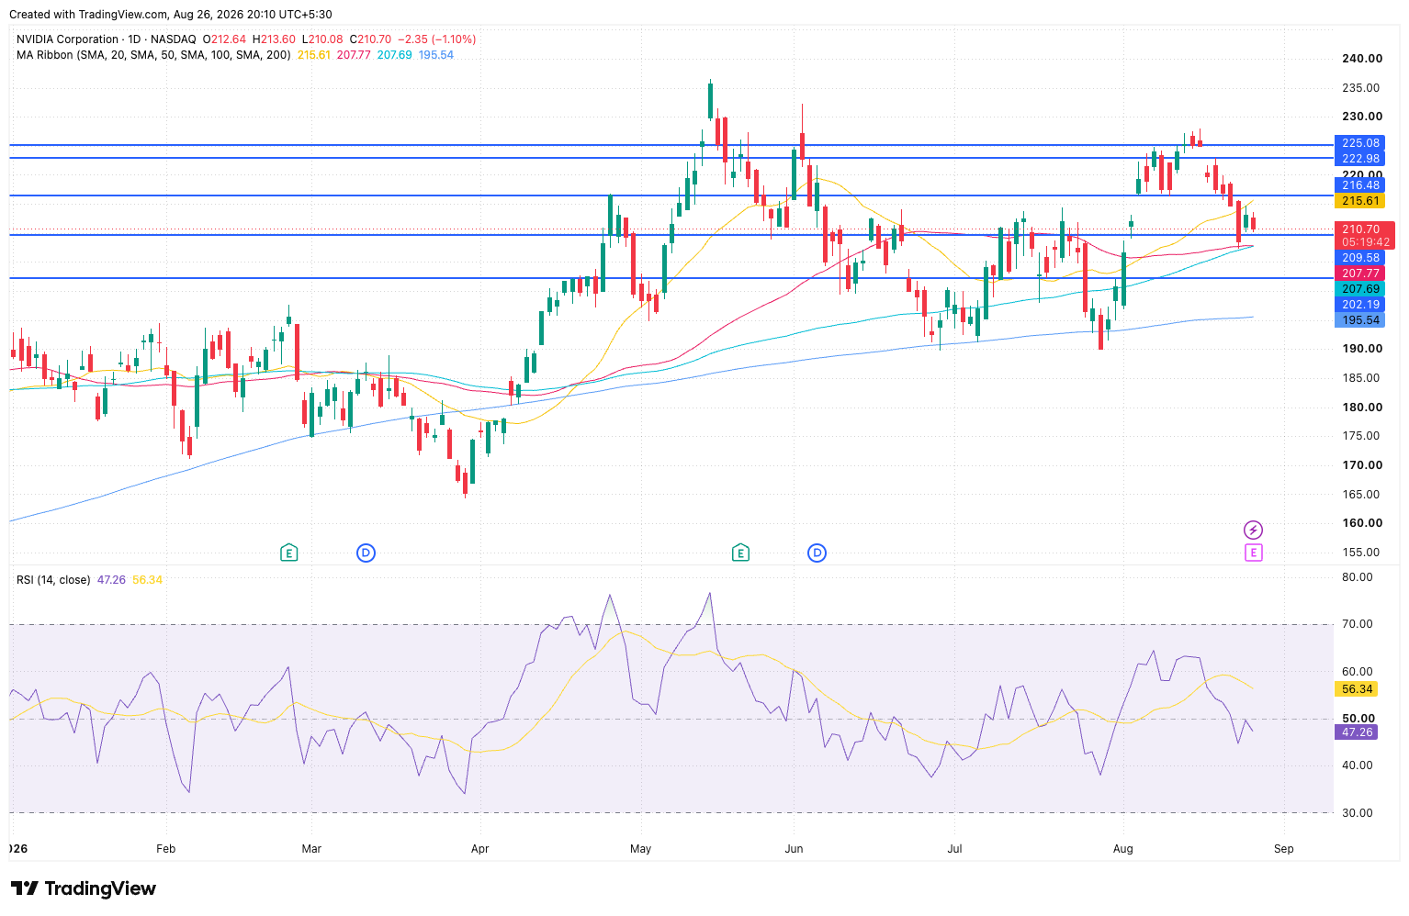The image size is (1409, 916).
Task: Click the 209.58 blue price-axis label
Action: [1360, 258]
